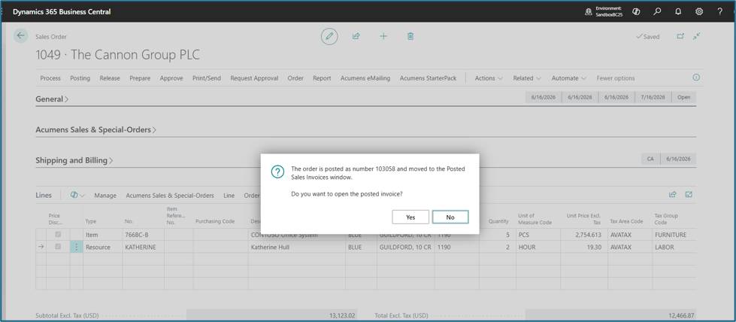Image resolution: width=736 pixels, height=322 pixels.
Task: Click the edit pencil icon
Action: pyautogui.click(x=329, y=36)
